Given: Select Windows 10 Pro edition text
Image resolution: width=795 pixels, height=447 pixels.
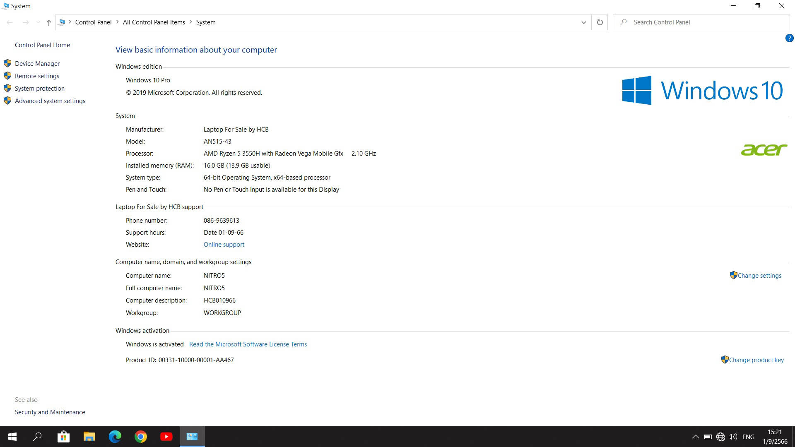Looking at the screenshot, I should point(148,80).
